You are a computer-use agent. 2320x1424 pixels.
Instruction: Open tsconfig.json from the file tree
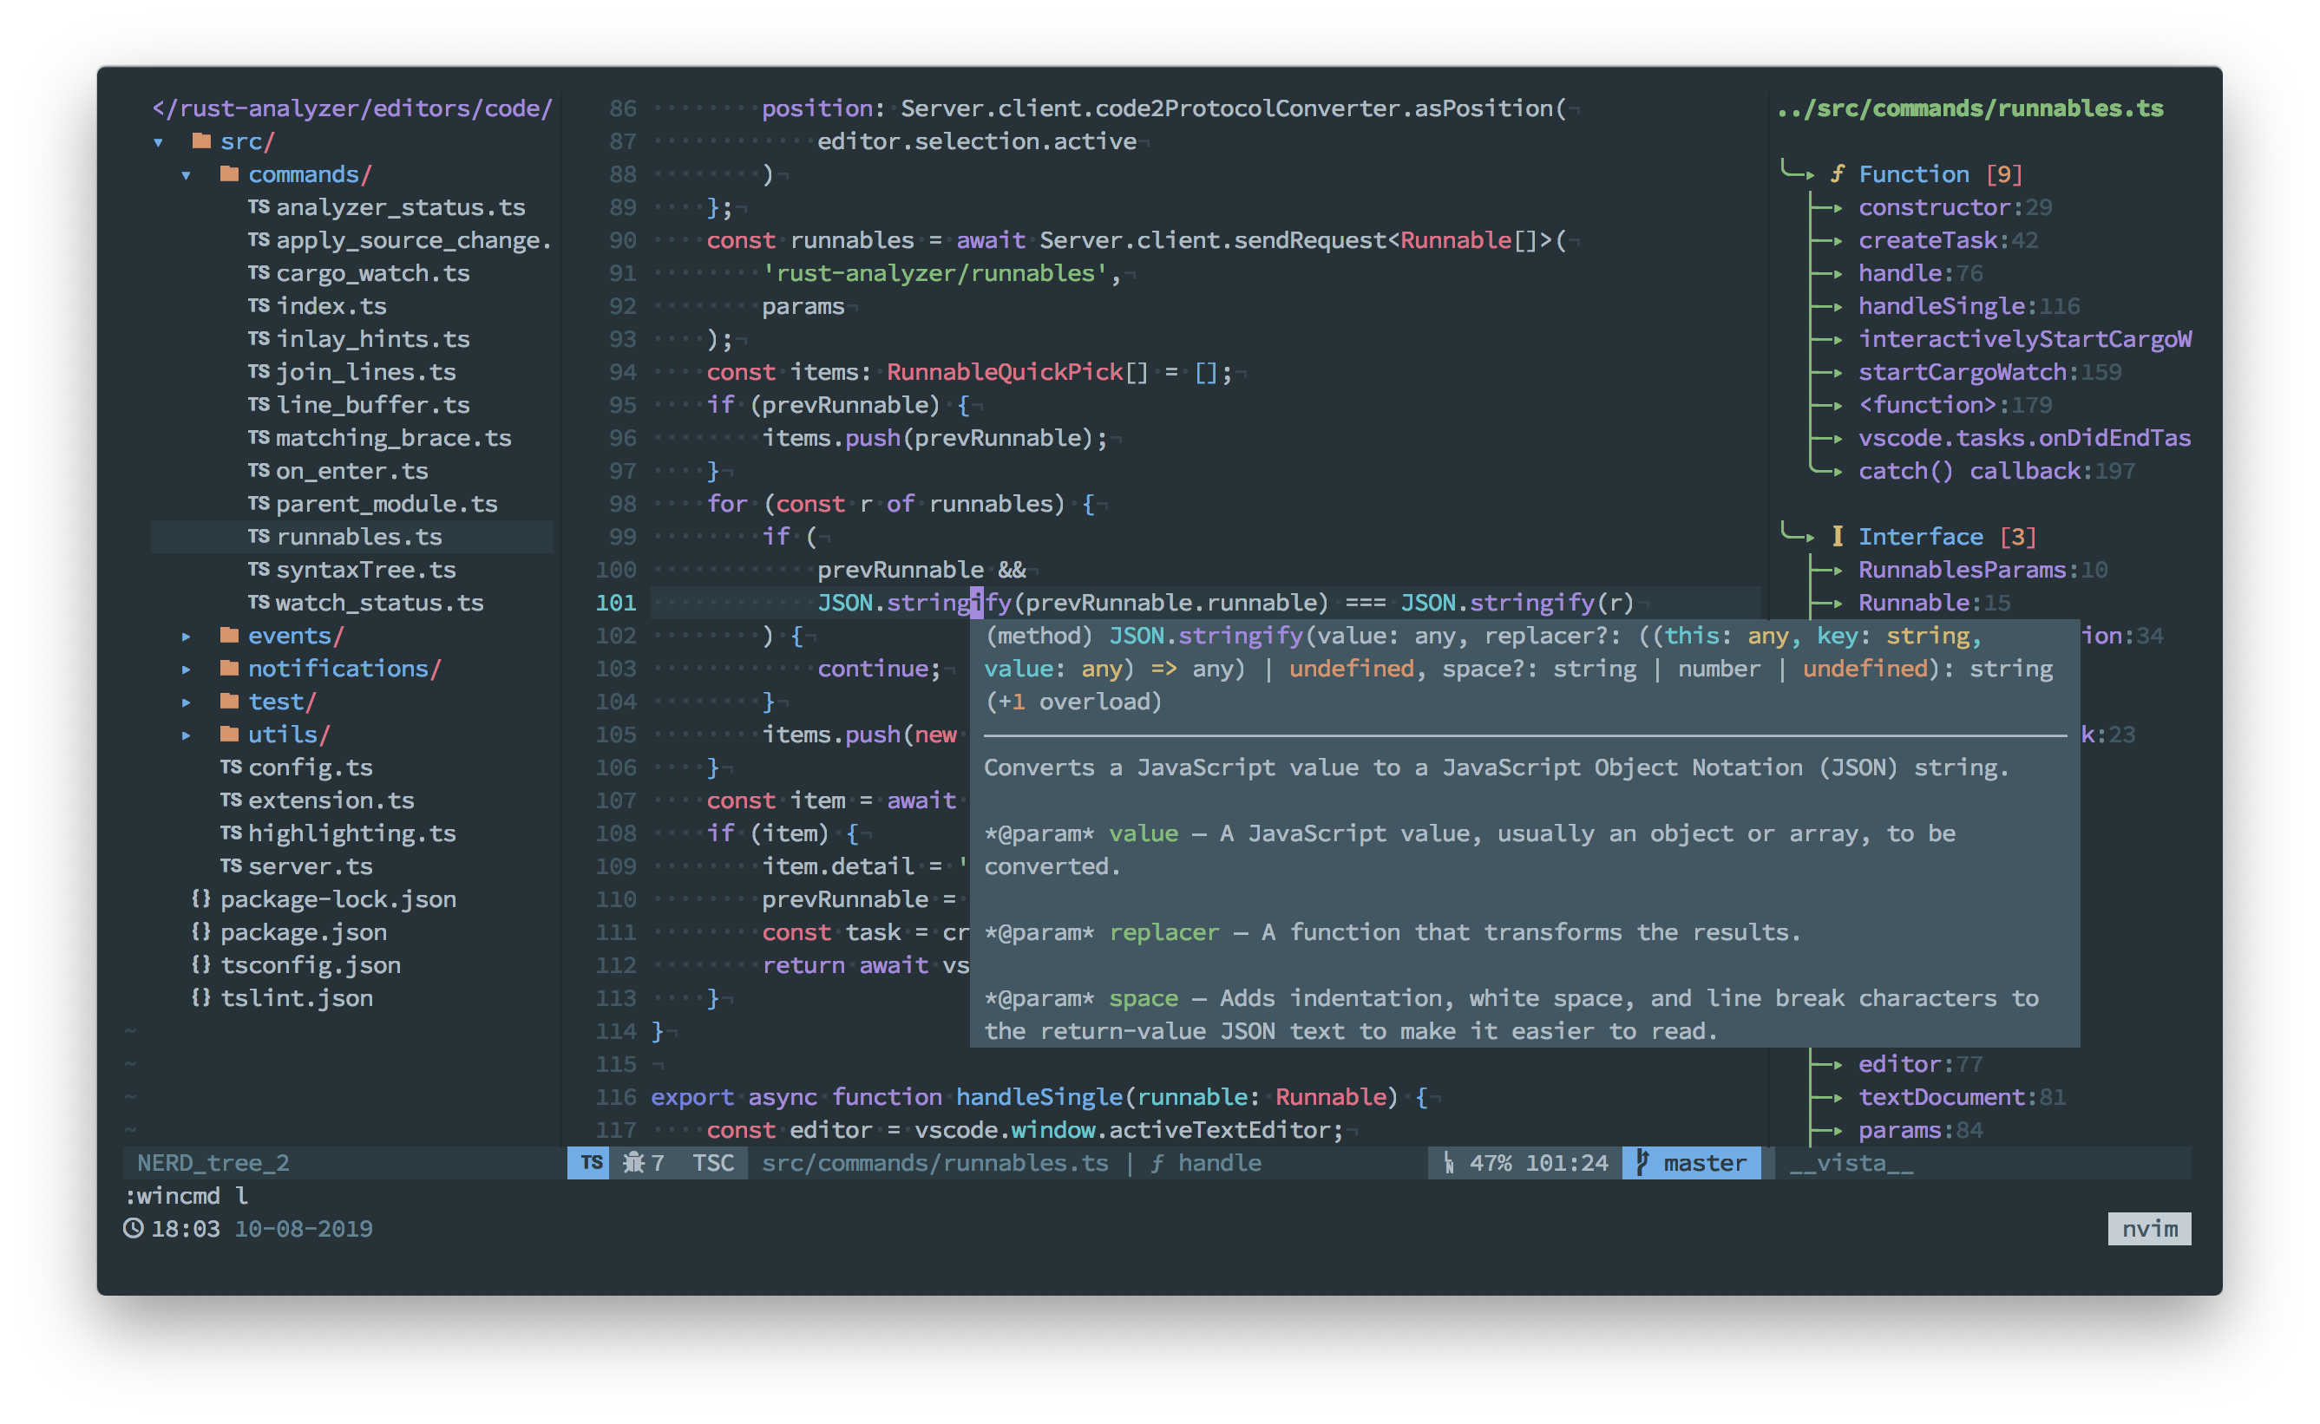[x=310, y=964]
